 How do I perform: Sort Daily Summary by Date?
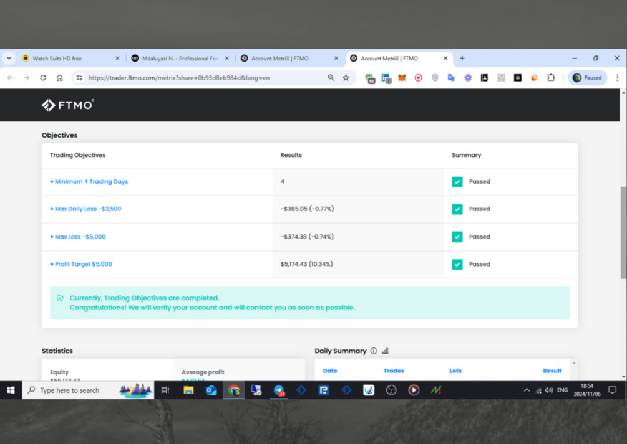330,371
